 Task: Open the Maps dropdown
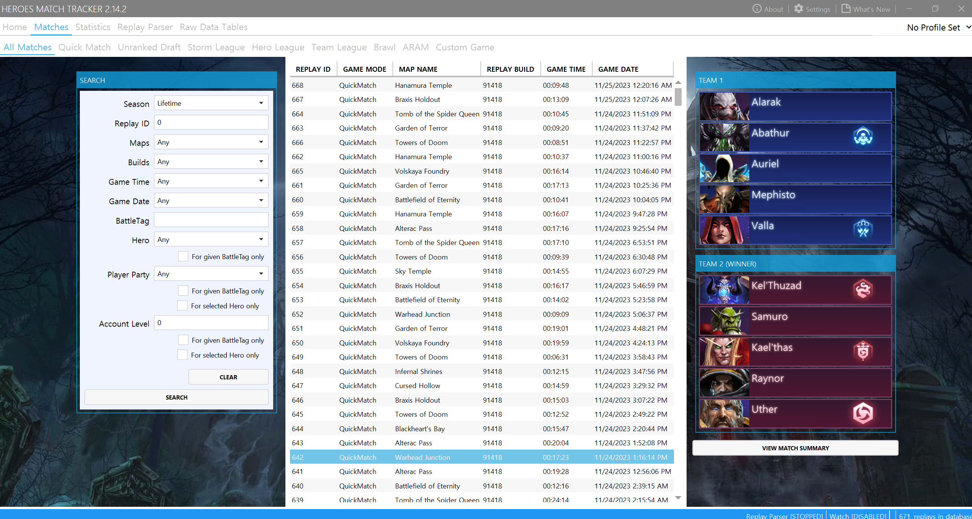pos(211,142)
